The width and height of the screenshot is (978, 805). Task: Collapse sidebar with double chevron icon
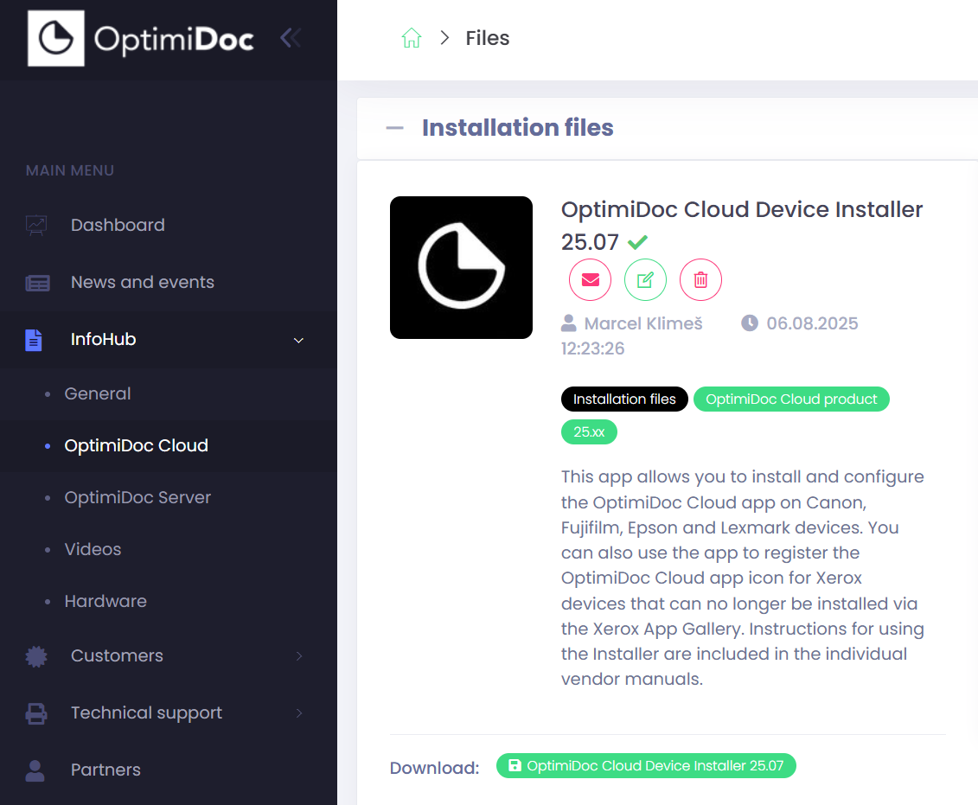[291, 38]
